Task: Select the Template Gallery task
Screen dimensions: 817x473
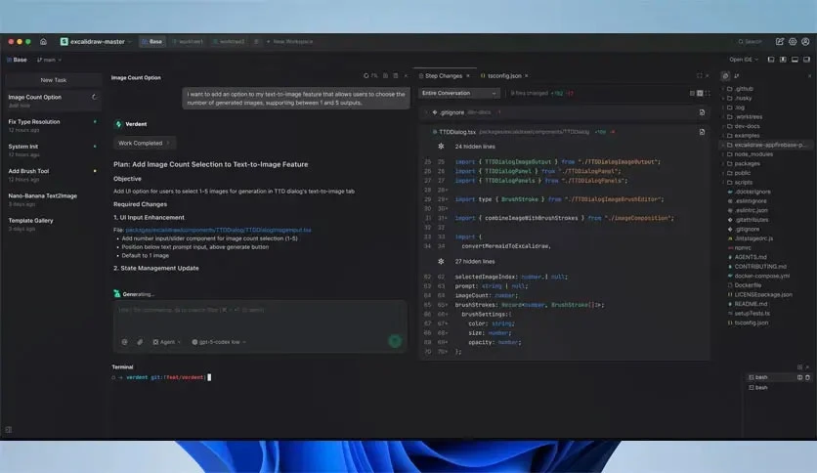Action: tap(54, 224)
